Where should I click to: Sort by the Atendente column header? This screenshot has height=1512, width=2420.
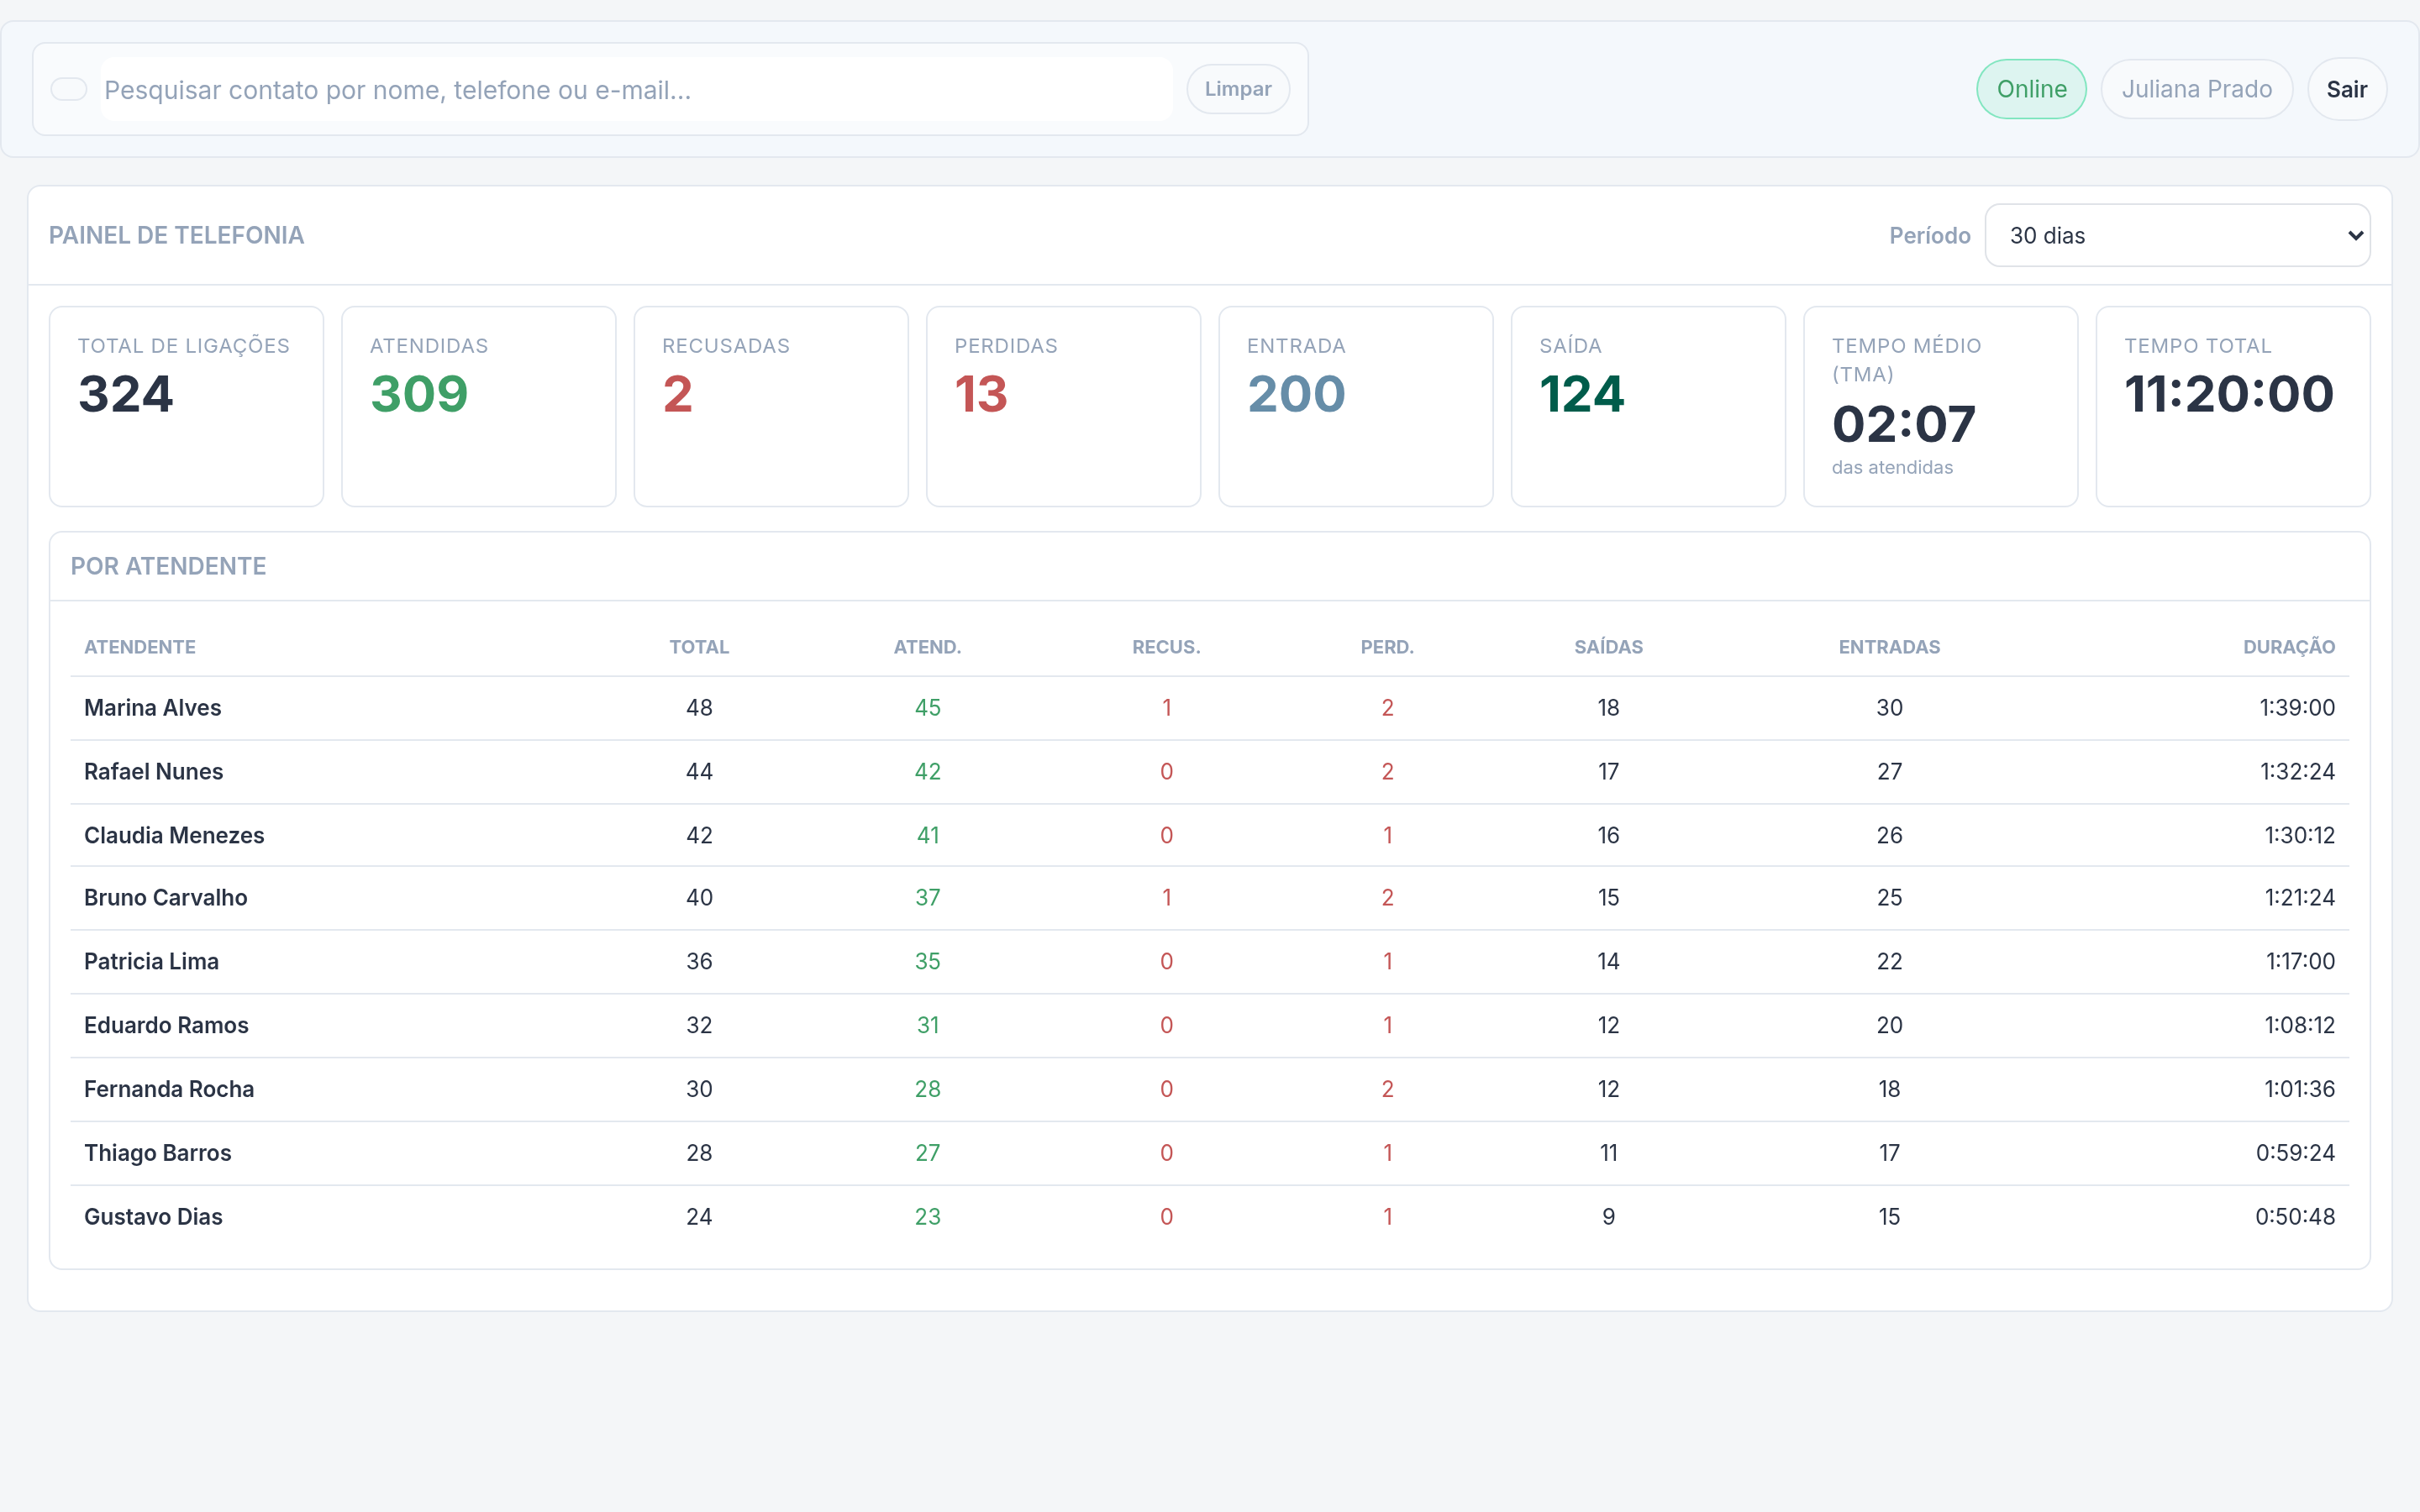[140, 647]
